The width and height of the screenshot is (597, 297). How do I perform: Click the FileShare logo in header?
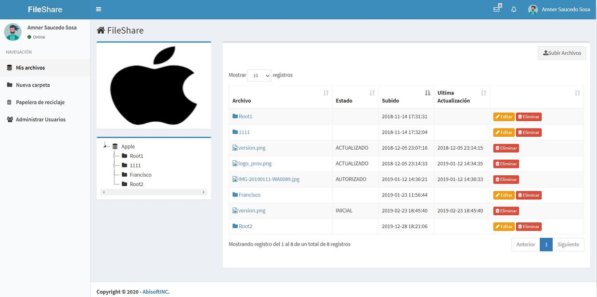45,10
